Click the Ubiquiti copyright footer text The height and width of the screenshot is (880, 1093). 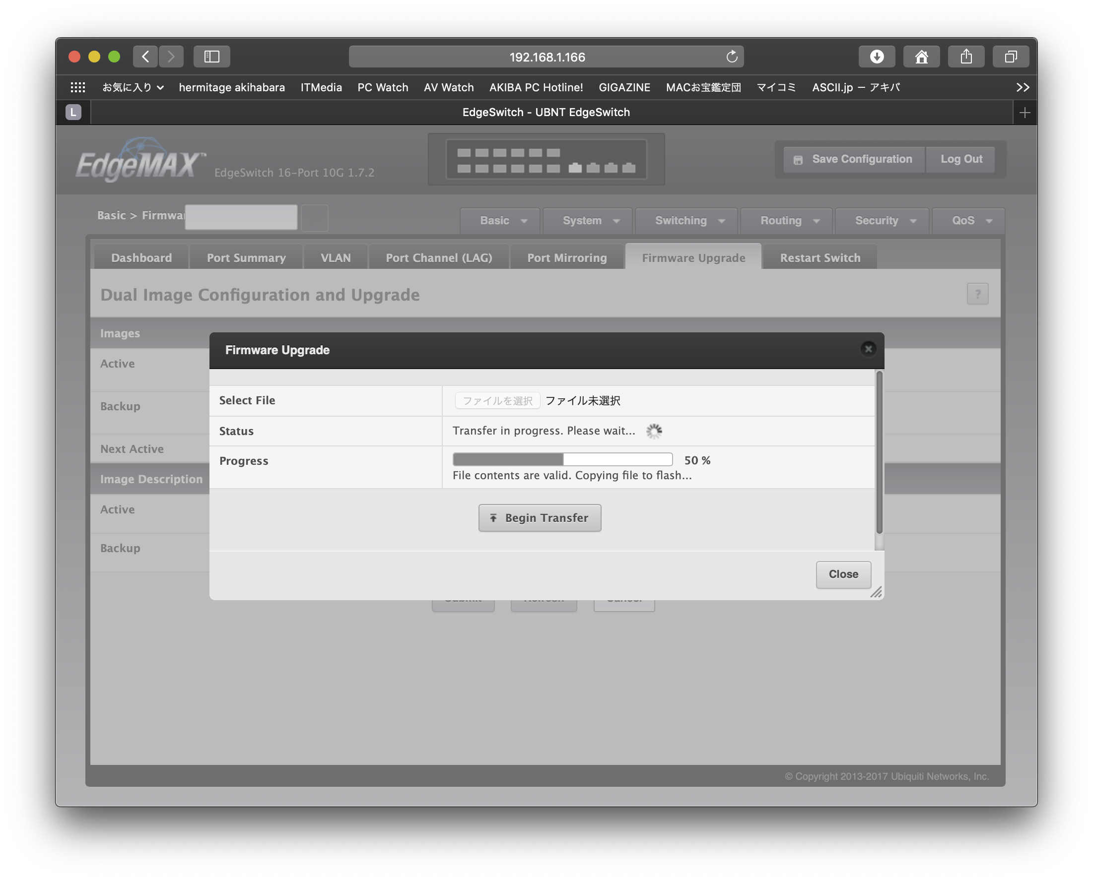[x=886, y=776]
